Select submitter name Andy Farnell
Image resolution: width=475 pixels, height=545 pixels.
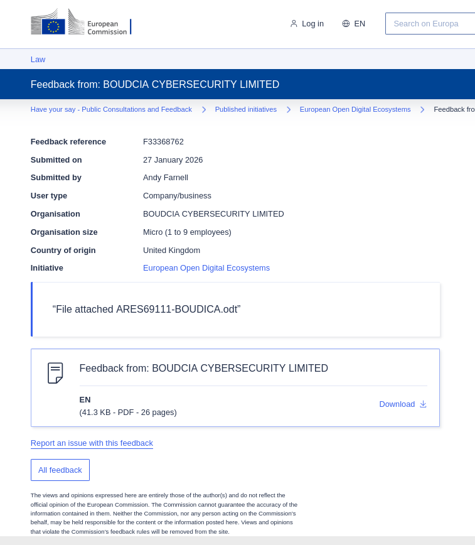point(166,178)
